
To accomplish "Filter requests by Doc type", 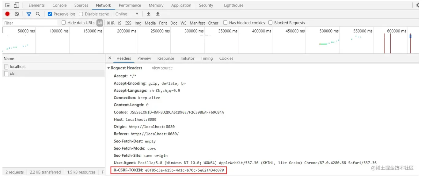I will (x=174, y=23).
